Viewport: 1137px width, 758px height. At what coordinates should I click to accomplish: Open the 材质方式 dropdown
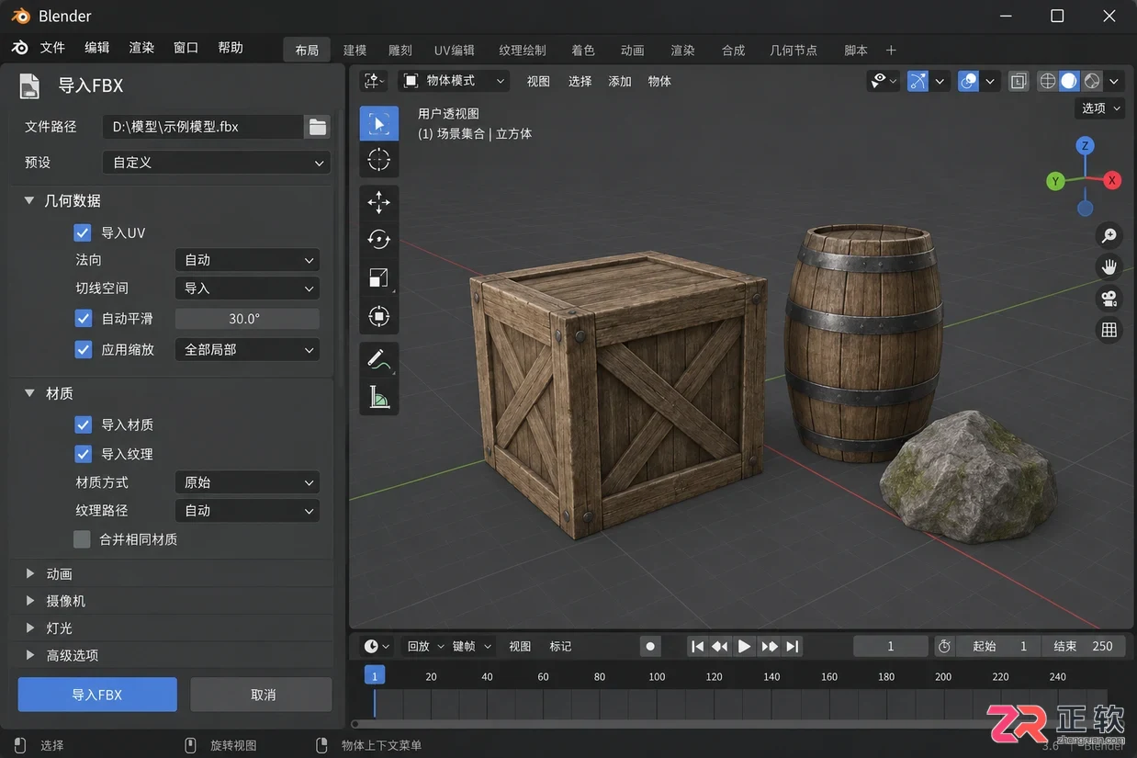[x=247, y=482]
